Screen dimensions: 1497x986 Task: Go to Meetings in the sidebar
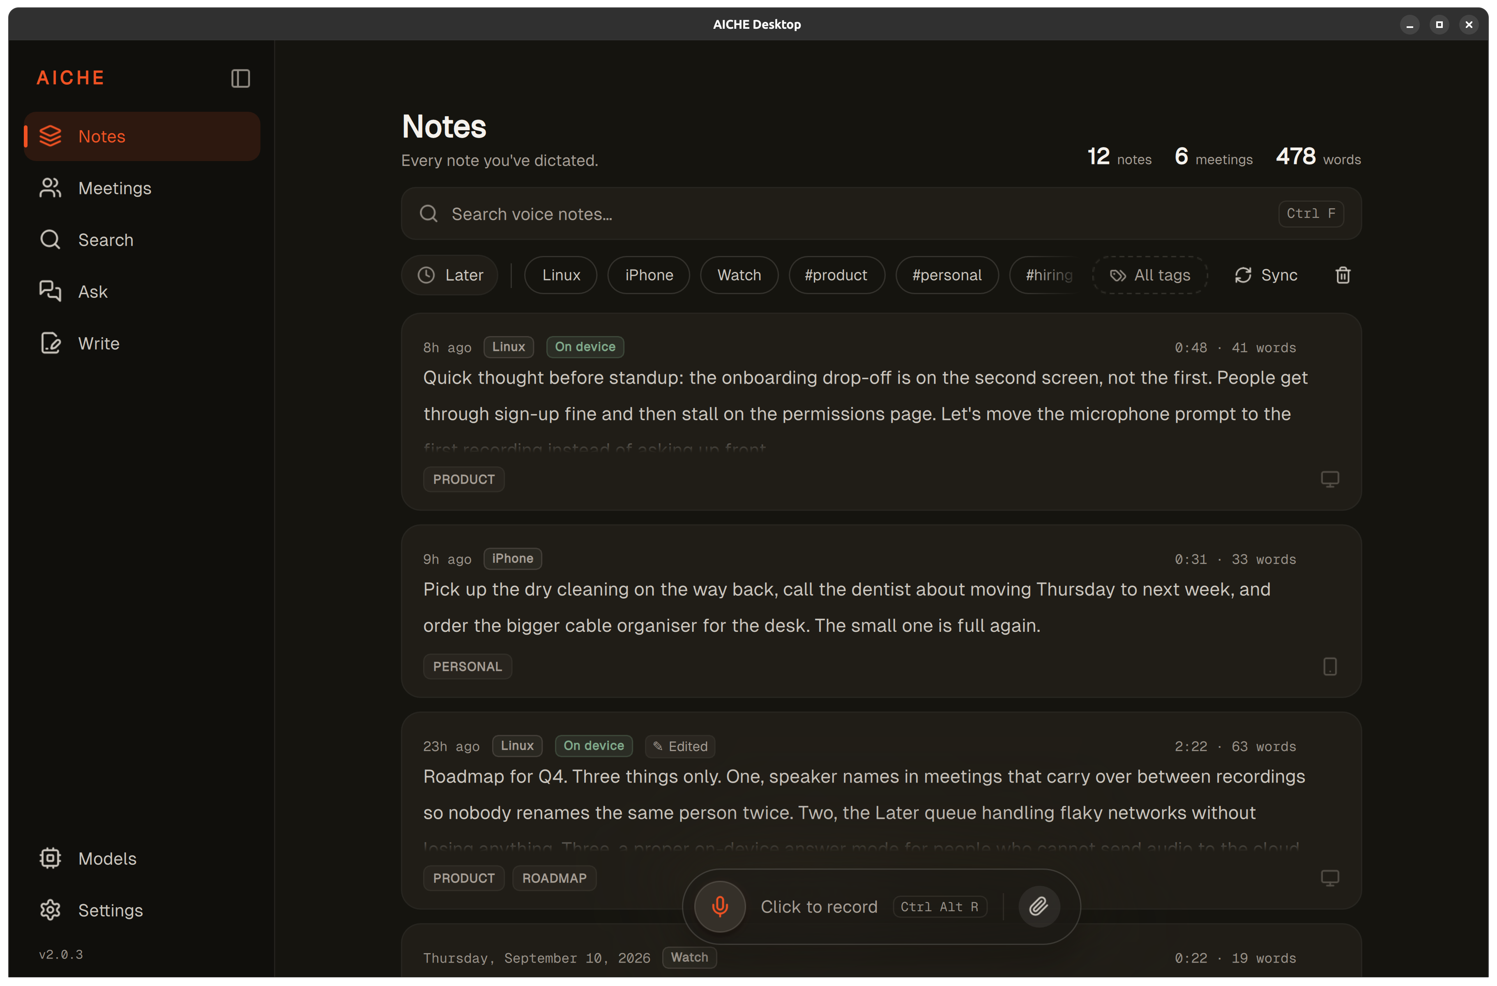[x=142, y=187]
